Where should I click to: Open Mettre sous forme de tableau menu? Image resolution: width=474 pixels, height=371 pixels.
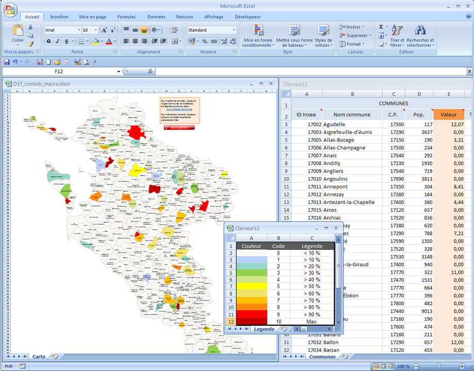[295, 36]
